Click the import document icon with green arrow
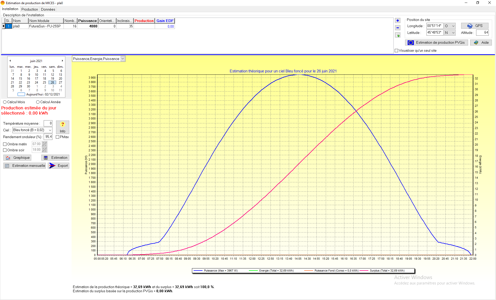496x300 pixels. click(398, 35)
